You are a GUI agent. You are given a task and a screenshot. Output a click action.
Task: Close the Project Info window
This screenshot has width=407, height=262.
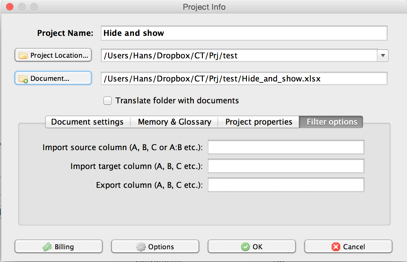(10, 6)
